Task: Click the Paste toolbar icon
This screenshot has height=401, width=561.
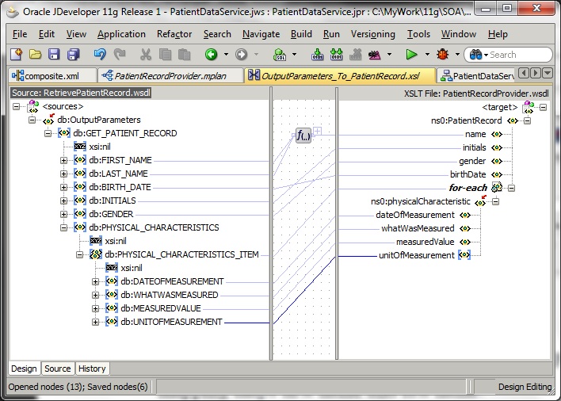Action: tap(185, 55)
